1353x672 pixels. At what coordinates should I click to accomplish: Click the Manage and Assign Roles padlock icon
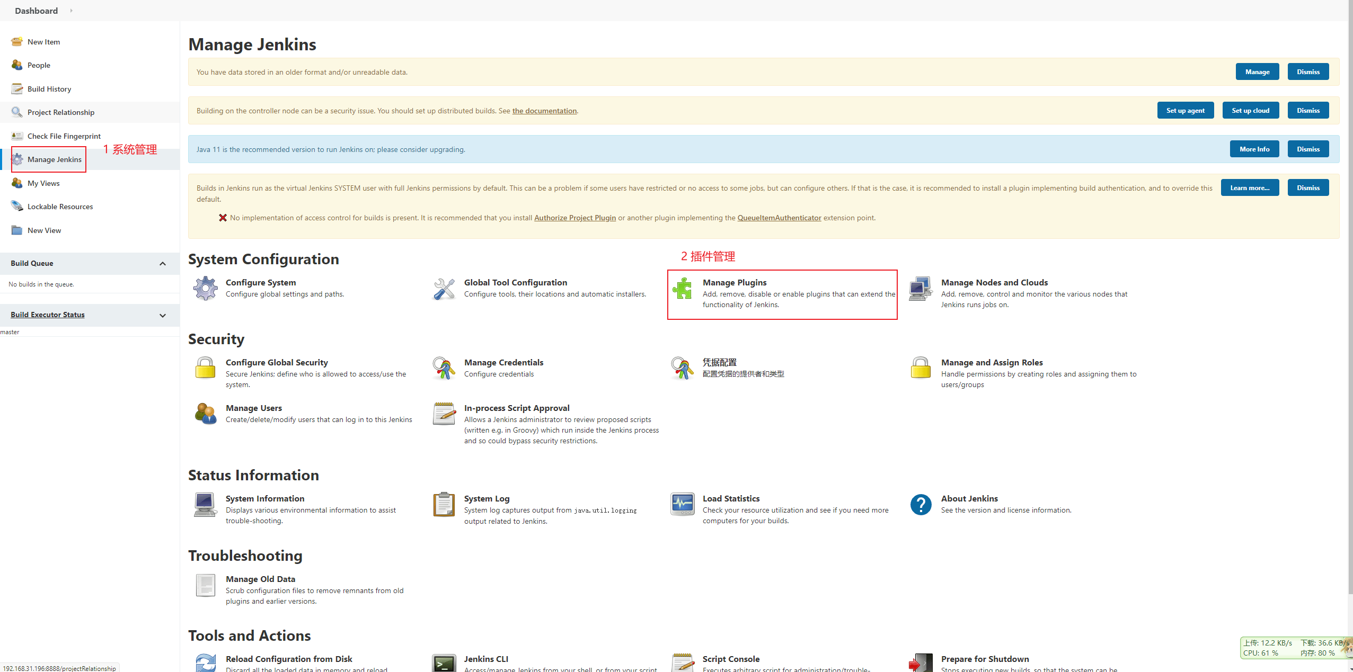[x=921, y=369]
